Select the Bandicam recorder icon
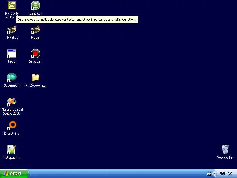 coord(35,53)
